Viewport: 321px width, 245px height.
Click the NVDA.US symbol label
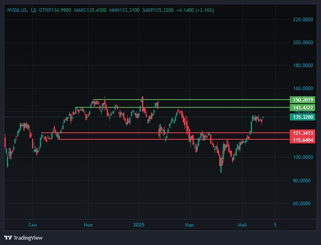tap(17, 10)
